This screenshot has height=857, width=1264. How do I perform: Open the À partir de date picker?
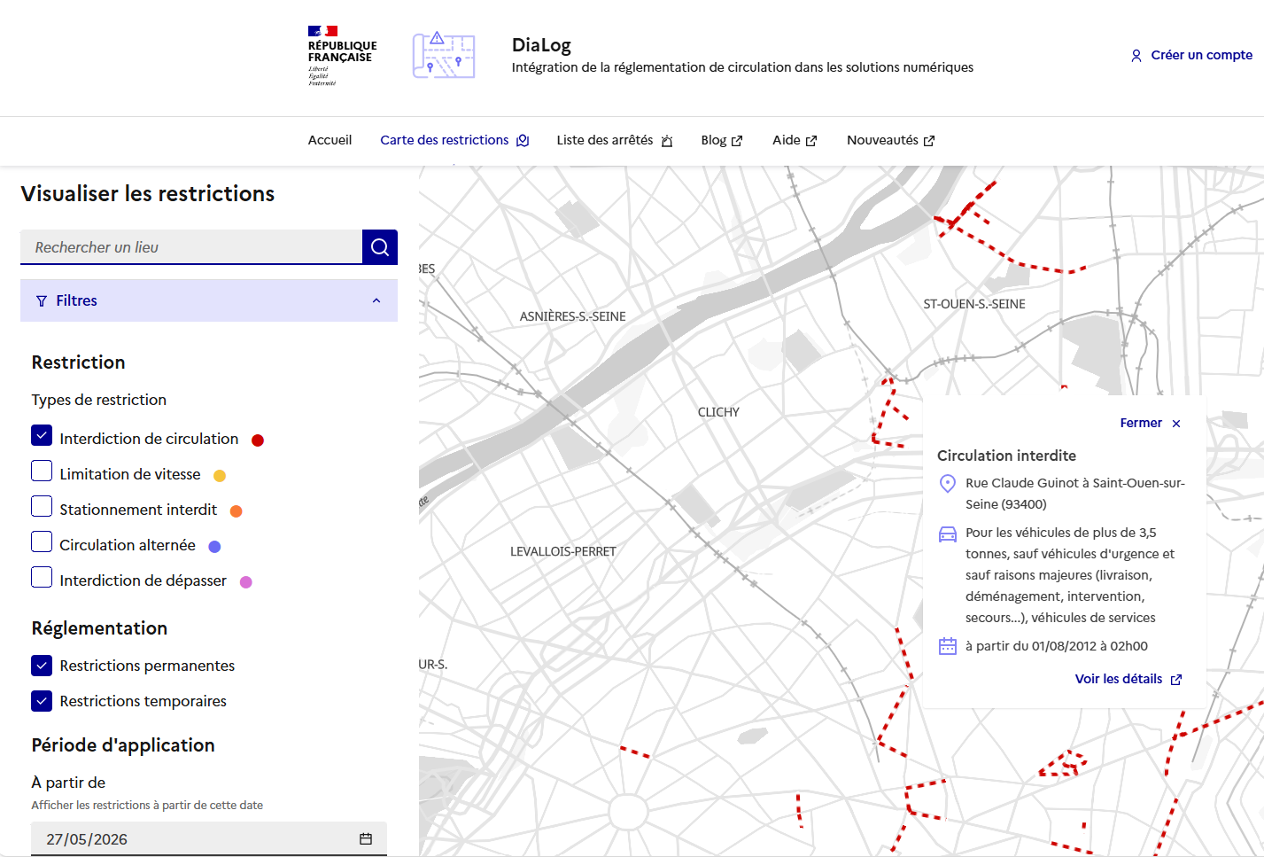[209, 838]
